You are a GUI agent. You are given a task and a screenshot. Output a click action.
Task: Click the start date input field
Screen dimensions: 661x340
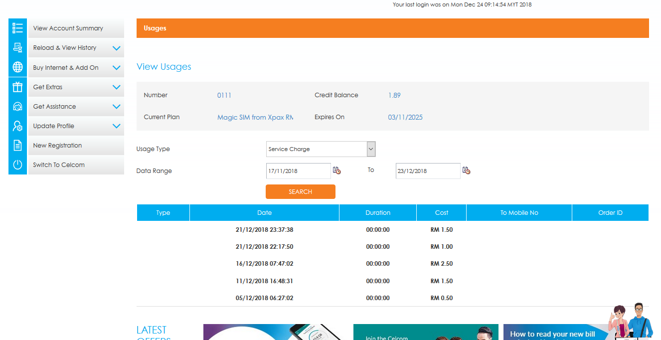298,171
